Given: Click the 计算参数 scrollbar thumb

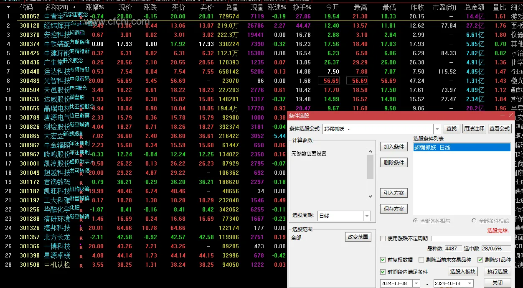Looking at the screenshot, I should click(370, 167).
